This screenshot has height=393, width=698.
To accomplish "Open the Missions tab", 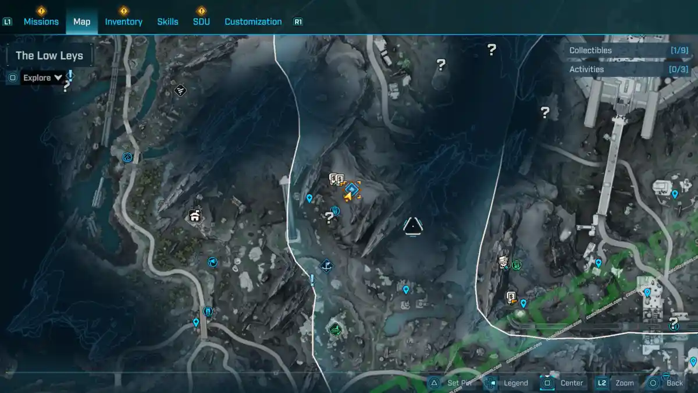I will 41,22.
